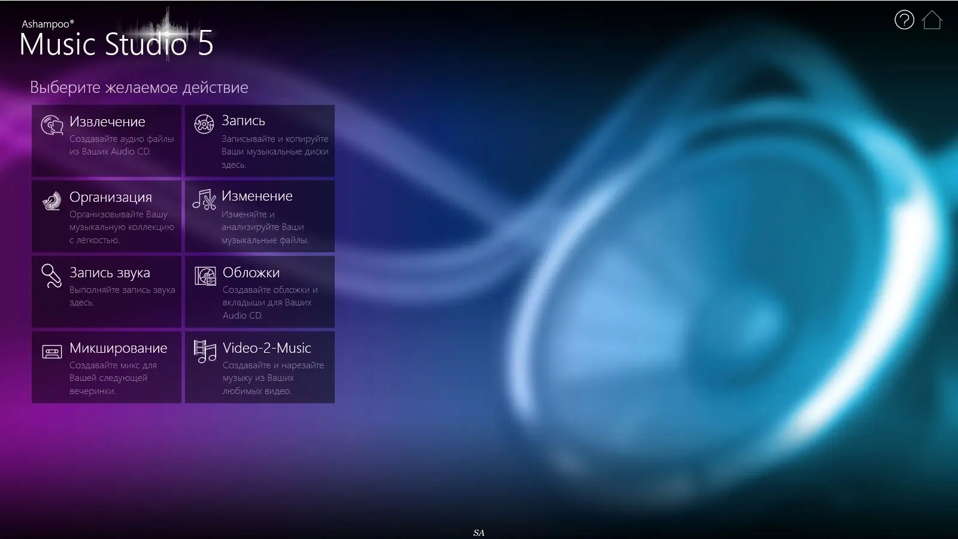This screenshot has width=958, height=539.
Task: Select the Организация title
Action: click(111, 197)
